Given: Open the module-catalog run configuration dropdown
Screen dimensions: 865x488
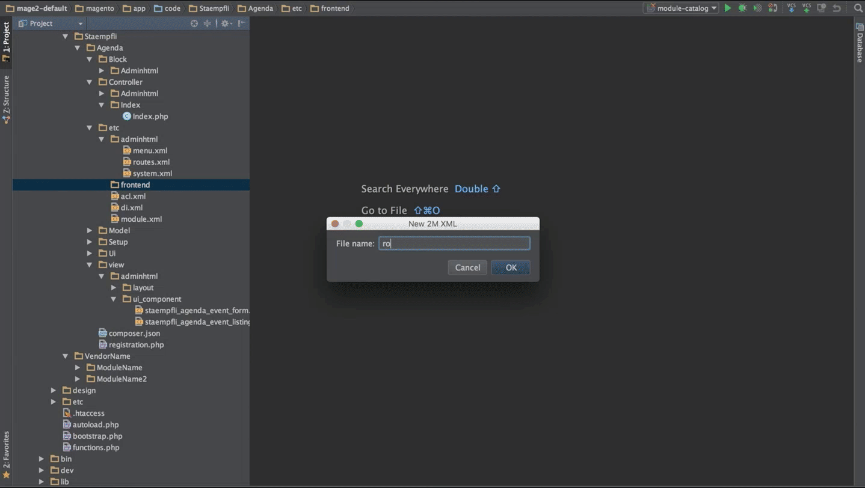Looking at the screenshot, I should click(681, 8).
